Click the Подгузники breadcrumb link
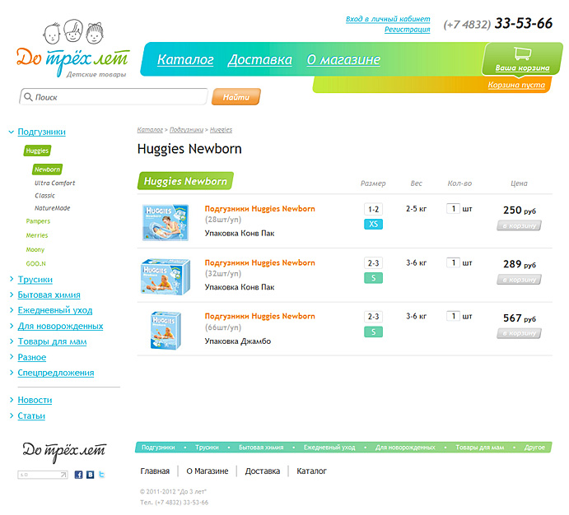 click(186, 130)
